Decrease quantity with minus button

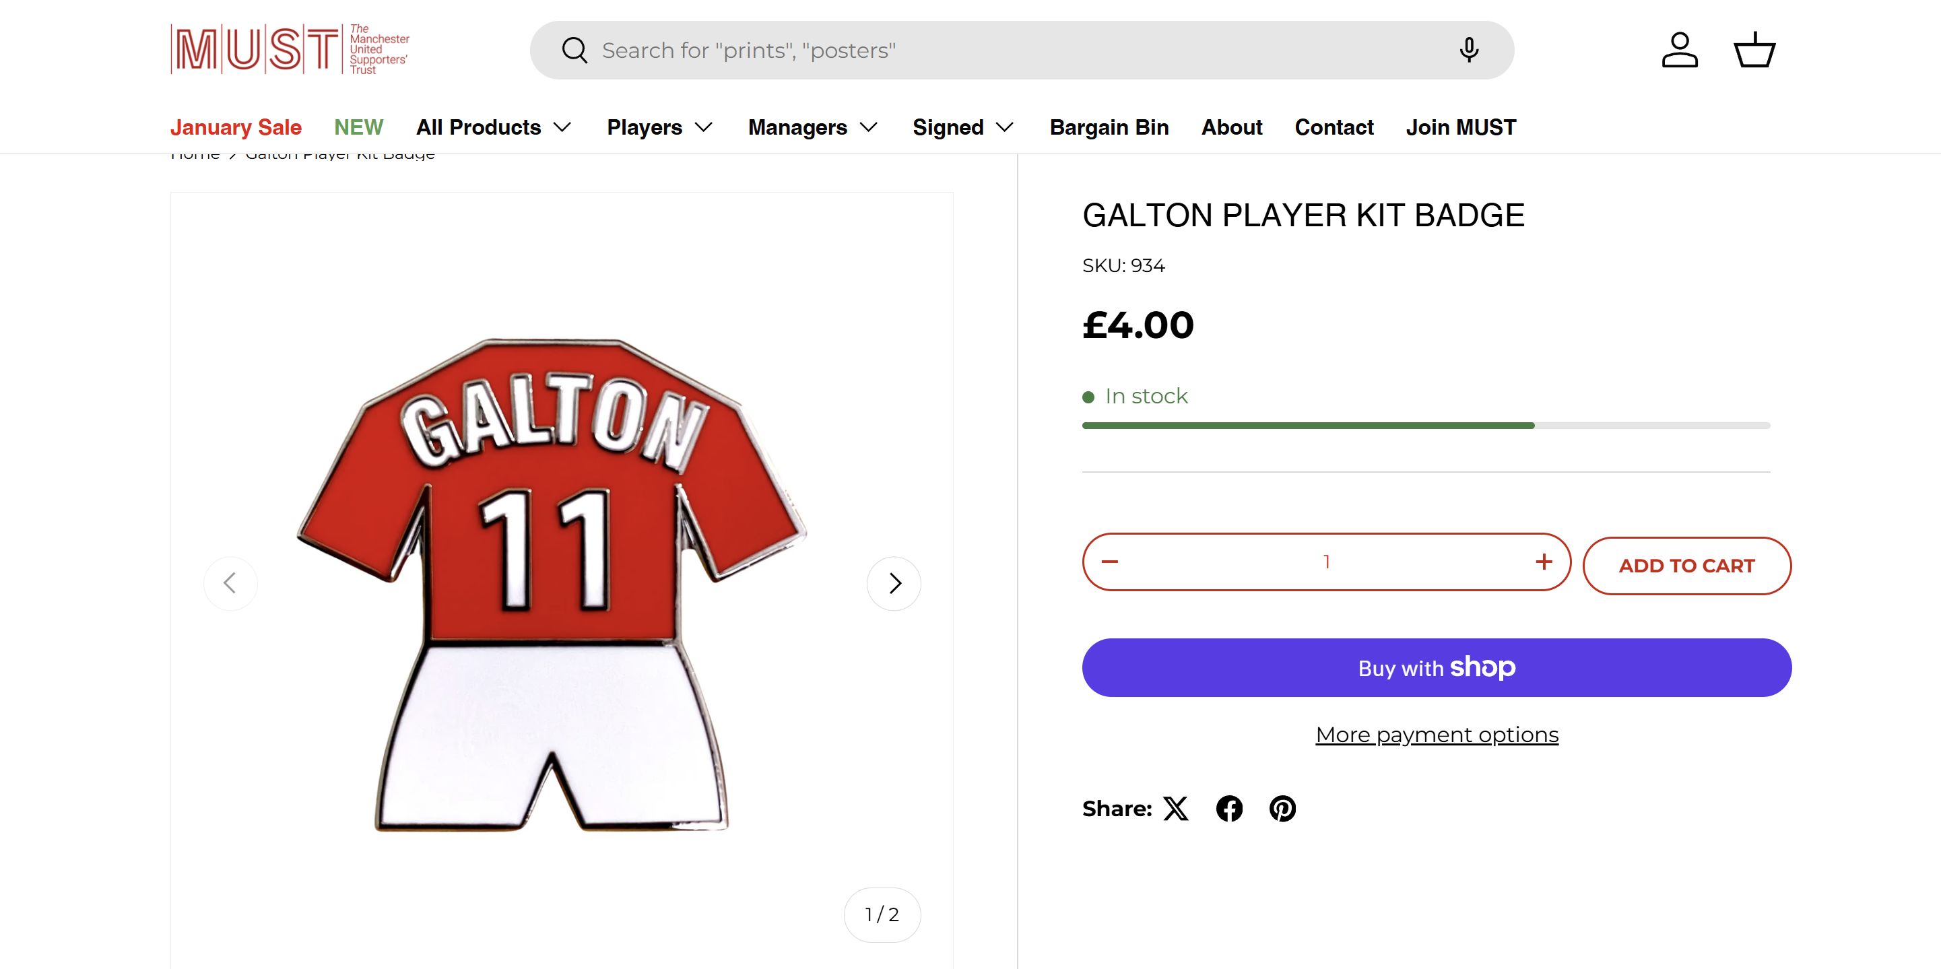pos(1110,562)
